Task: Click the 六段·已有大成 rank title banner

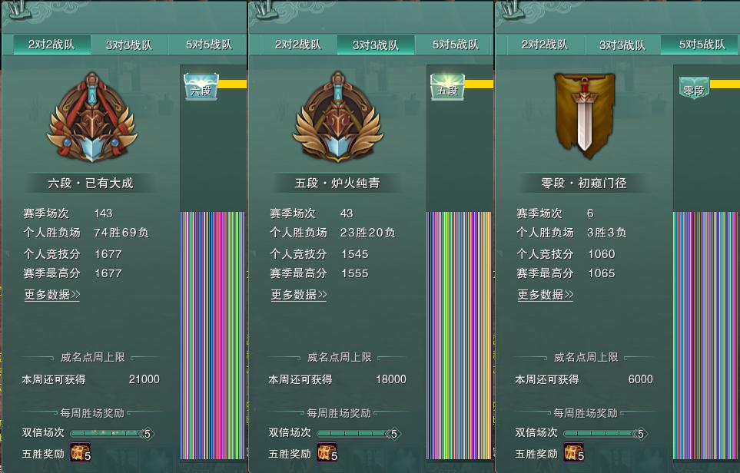Action: [91, 183]
